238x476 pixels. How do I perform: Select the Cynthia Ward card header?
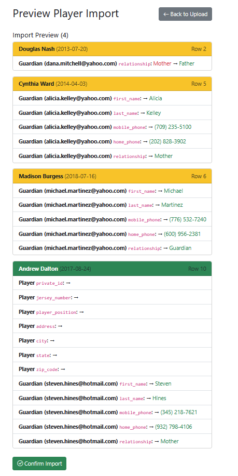click(x=112, y=84)
